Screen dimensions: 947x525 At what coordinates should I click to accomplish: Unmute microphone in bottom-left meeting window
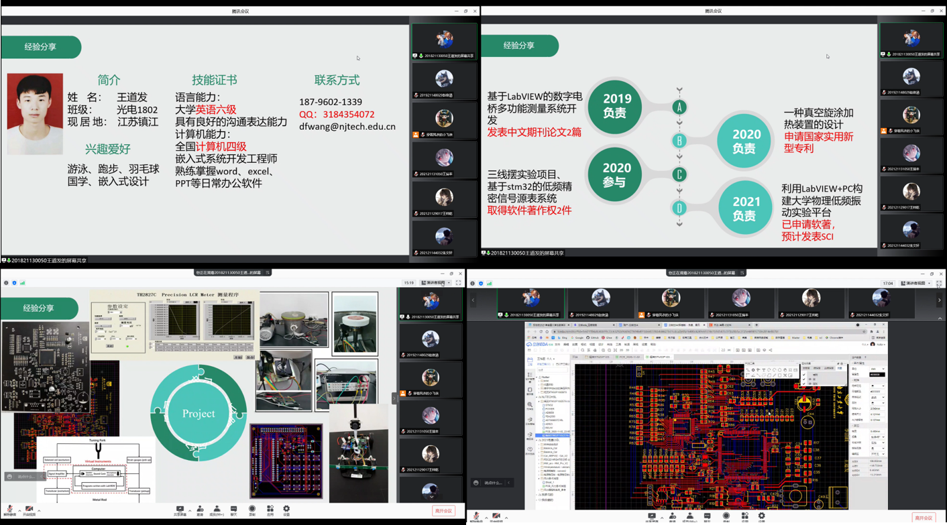click(x=9, y=510)
